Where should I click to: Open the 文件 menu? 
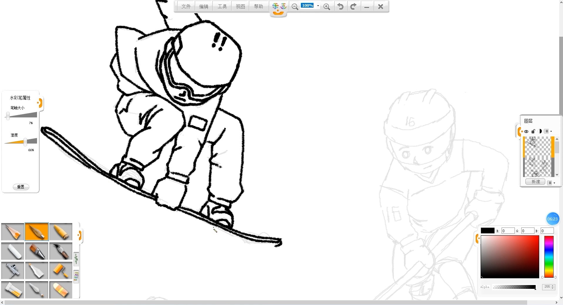click(x=186, y=6)
